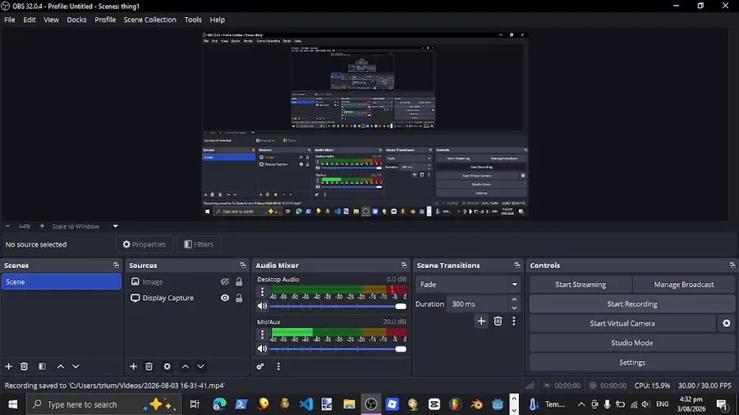Viewport: 739px width, 415px height.
Task: Decrease transition duration stepper down
Action: [x=514, y=308]
